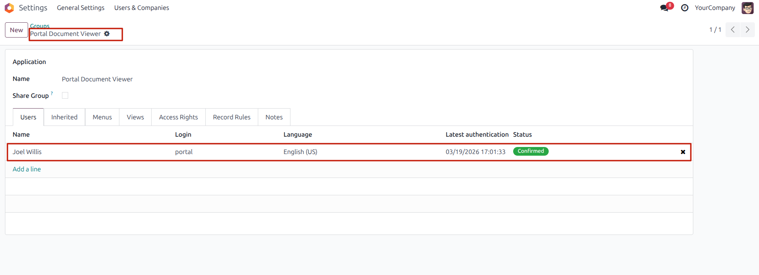The image size is (759, 275).
Task: Remove Joel Willis with the X icon
Action: [683, 152]
